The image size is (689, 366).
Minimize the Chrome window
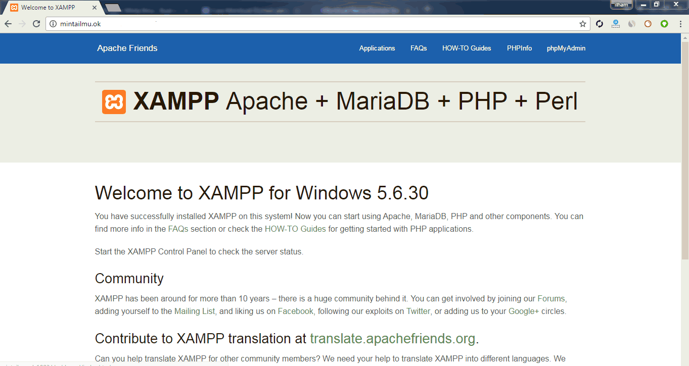tap(644, 5)
